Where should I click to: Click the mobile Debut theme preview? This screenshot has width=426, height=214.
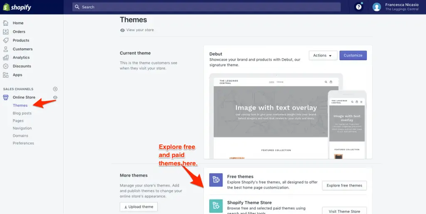(347, 125)
